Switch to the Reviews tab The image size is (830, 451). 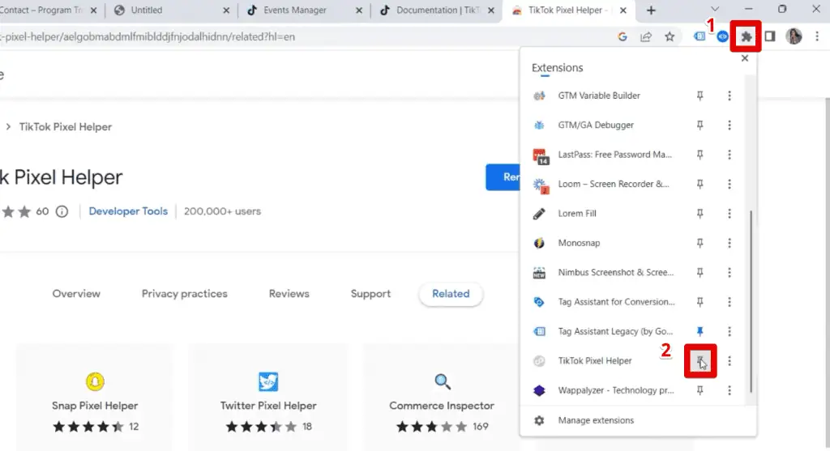click(289, 294)
